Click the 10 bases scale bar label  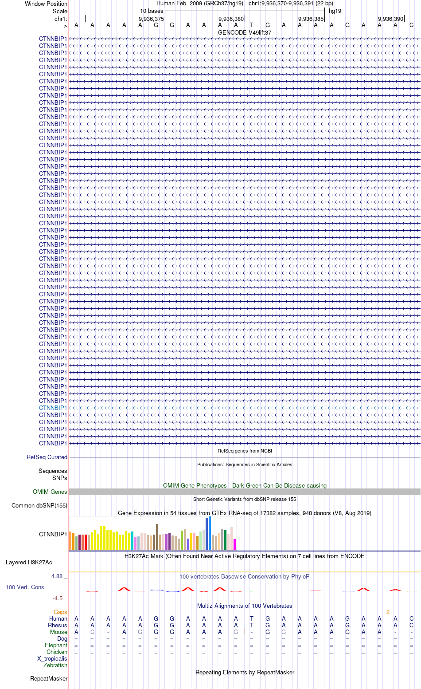pos(152,11)
